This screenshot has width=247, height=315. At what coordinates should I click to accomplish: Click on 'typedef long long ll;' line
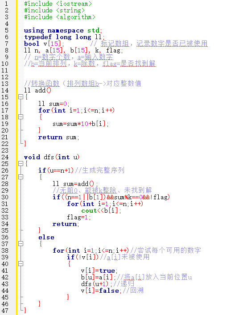pyautogui.click(x=64, y=37)
